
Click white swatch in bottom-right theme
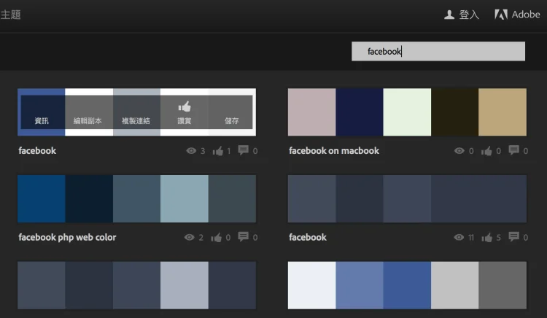coord(312,285)
